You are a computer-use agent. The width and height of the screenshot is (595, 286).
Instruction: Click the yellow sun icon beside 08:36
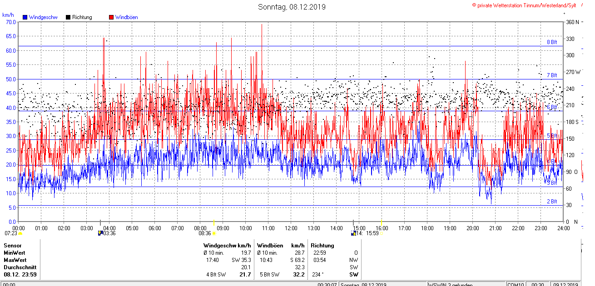pyautogui.click(x=214, y=233)
